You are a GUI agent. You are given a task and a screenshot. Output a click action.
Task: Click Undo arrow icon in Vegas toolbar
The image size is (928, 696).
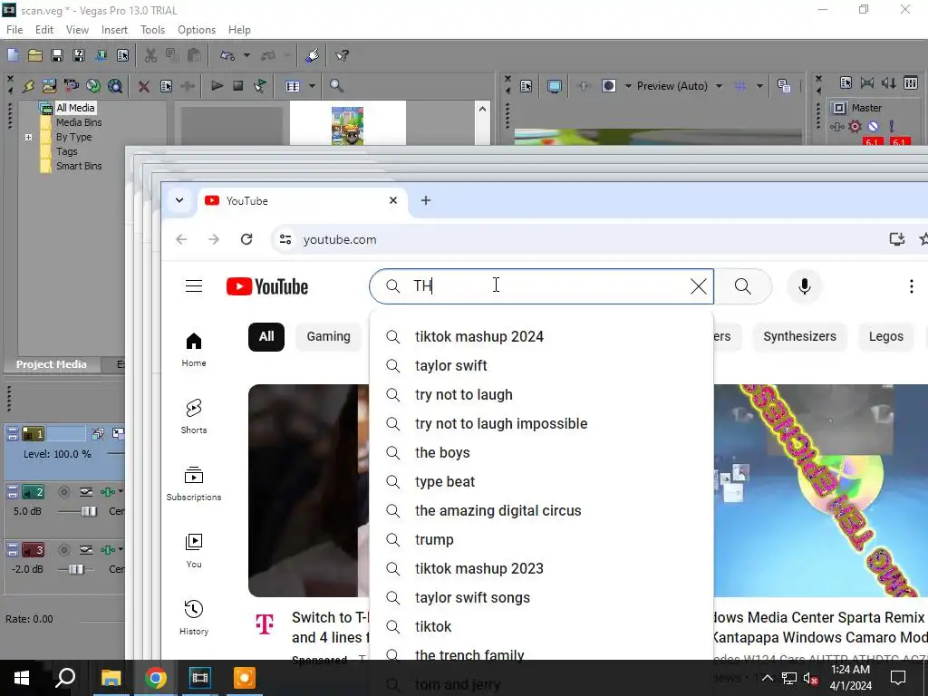coord(227,55)
